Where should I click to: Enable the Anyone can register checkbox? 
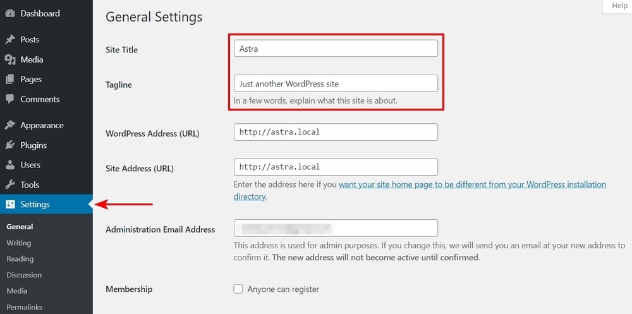point(238,289)
